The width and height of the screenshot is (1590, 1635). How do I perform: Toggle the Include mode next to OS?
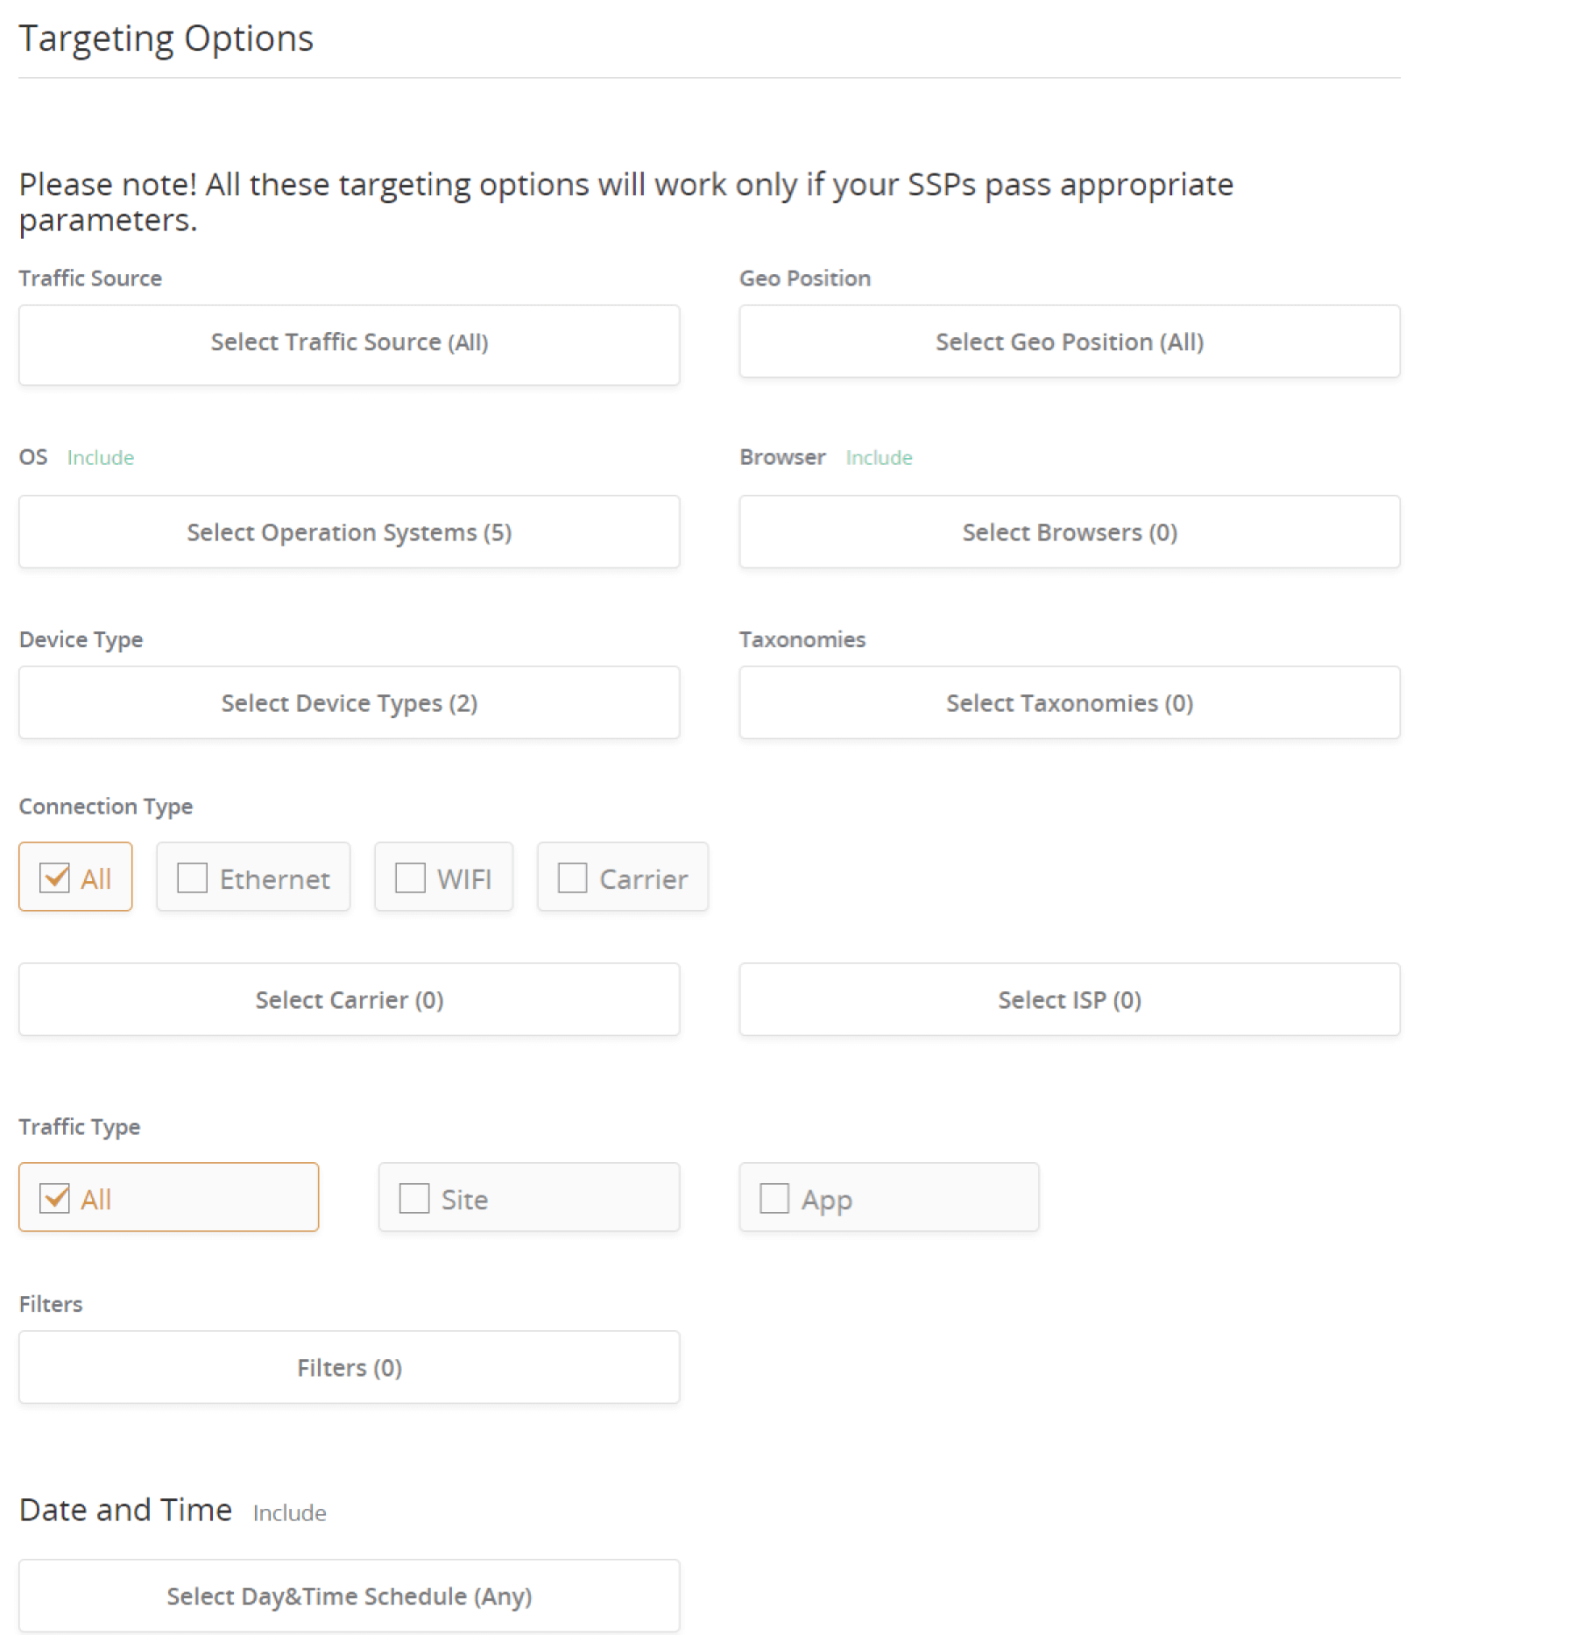[x=100, y=456]
